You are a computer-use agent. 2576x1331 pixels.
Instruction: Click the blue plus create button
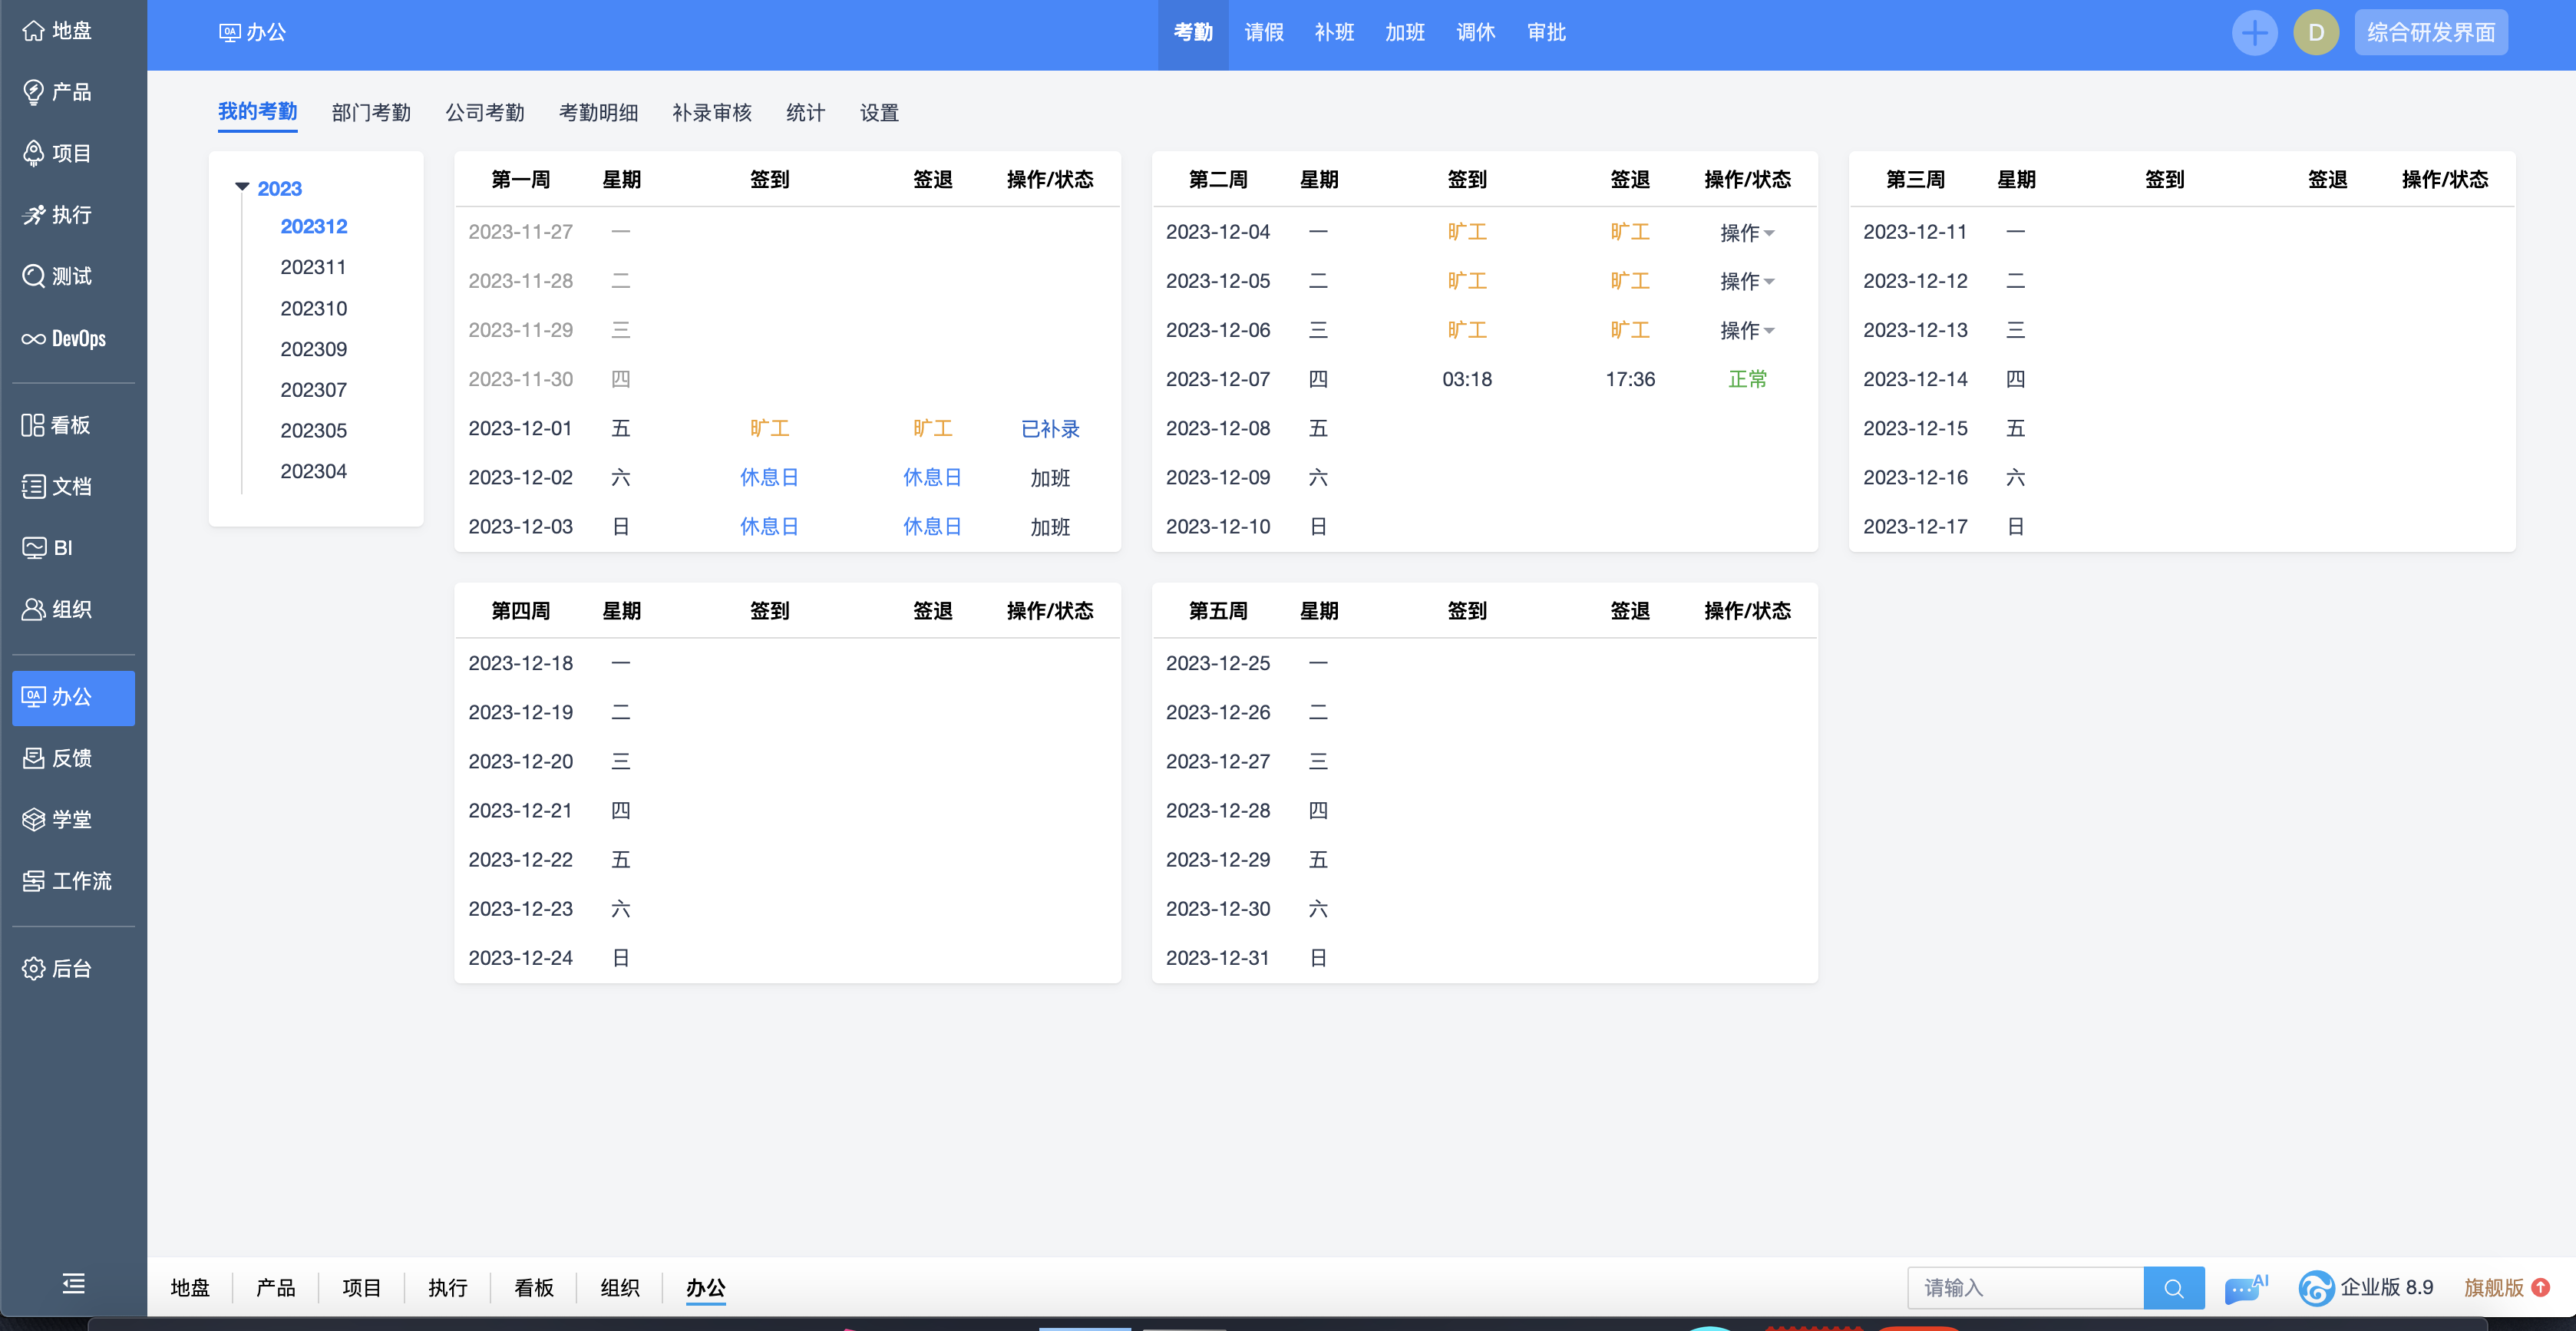point(2254,33)
